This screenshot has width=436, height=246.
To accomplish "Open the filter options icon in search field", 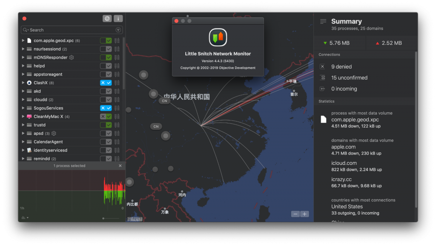I will 118,30.
